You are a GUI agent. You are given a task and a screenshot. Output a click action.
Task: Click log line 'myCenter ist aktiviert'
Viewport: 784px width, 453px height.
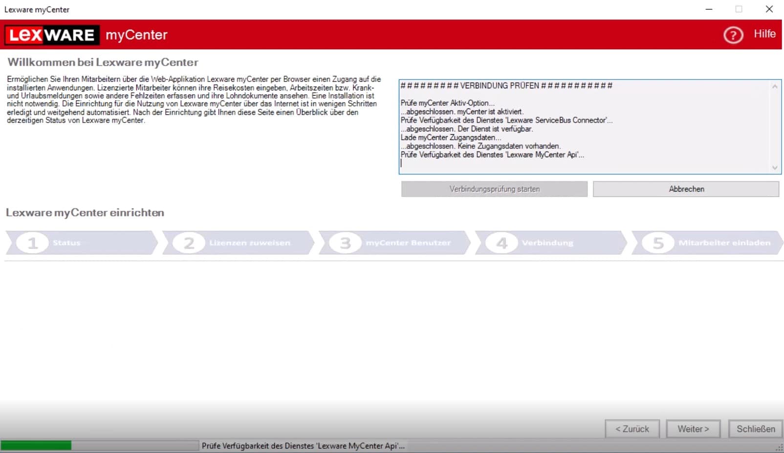[490, 112]
